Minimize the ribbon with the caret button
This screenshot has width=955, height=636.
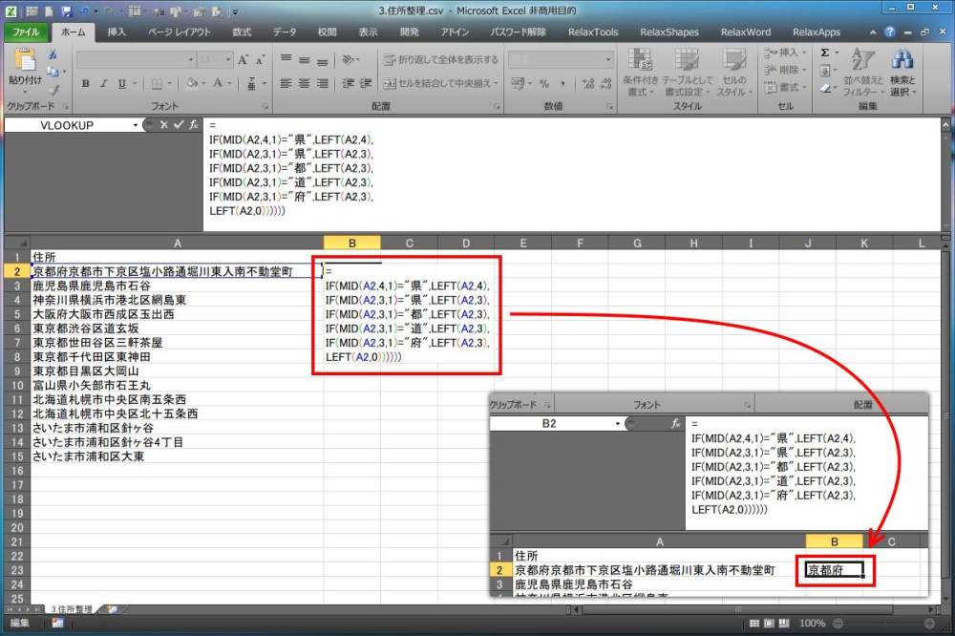pyautogui.click(x=873, y=32)
